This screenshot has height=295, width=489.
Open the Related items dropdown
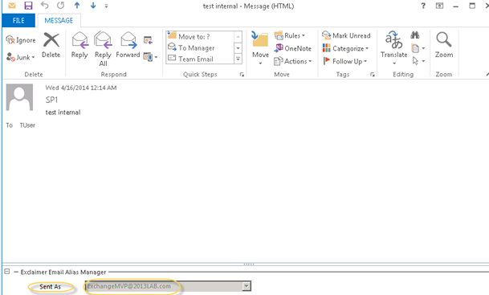(x=418, y=48)
